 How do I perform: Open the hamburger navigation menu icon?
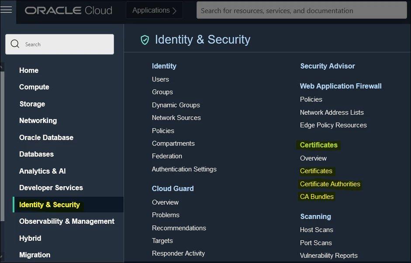coord(6,10)
